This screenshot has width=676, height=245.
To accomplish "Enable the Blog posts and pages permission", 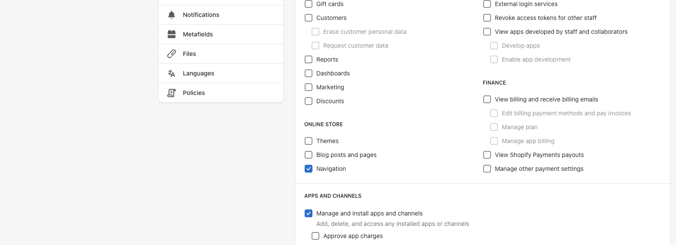I will [x=309, y=155].
